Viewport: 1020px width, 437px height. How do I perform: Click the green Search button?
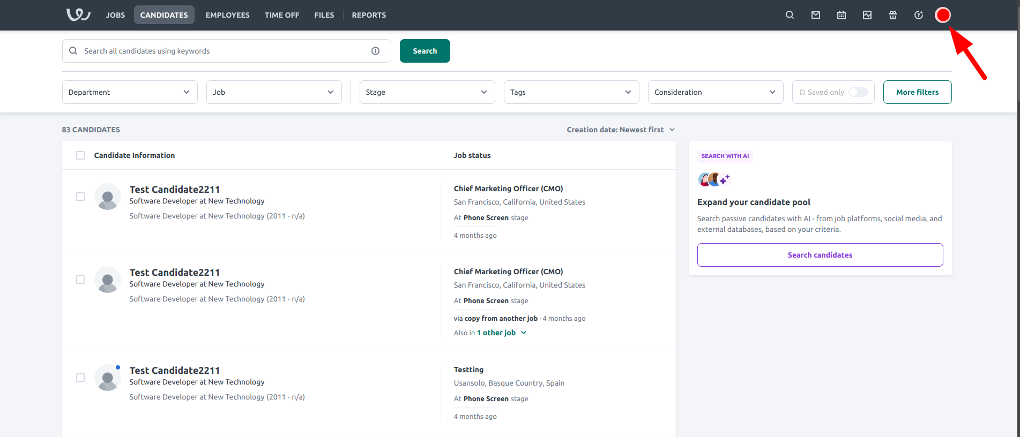click(x=425, y=51)
